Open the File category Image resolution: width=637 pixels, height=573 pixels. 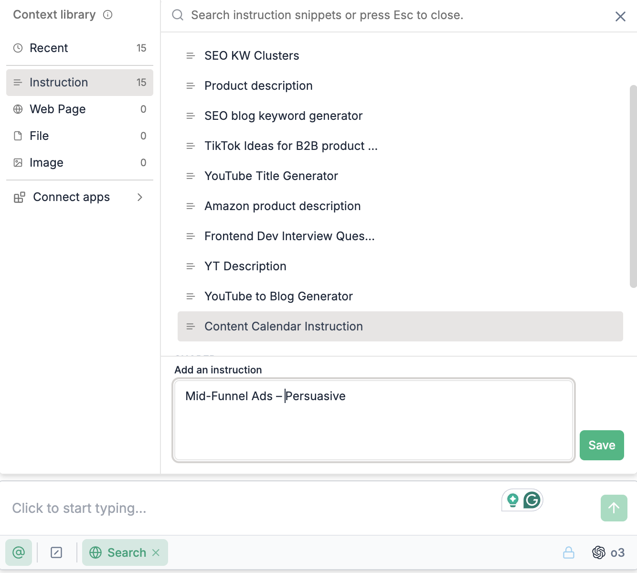click(x=80, y=136)
